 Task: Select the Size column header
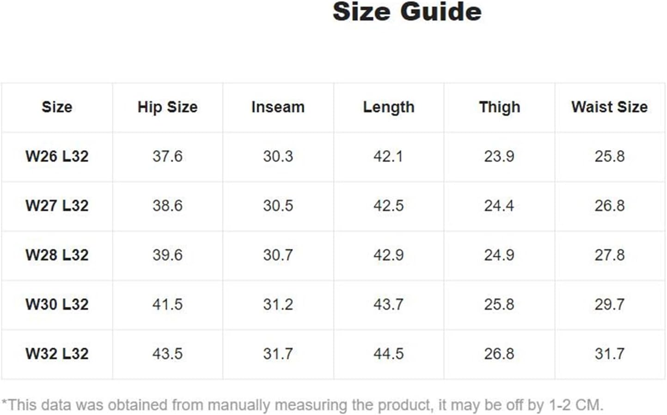[x=57, y=107]
